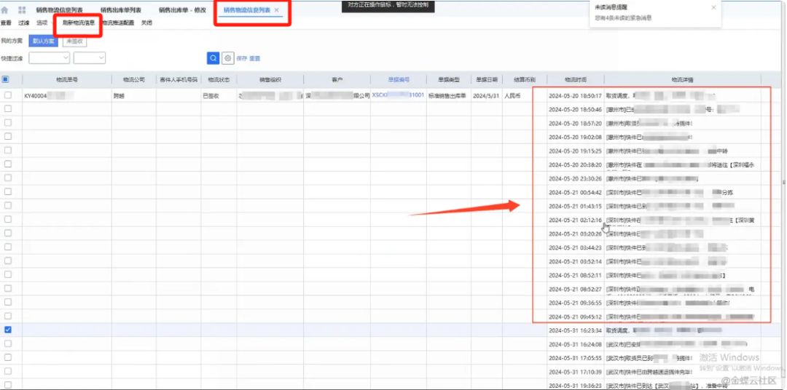Click 刷新物流信息 button
This screenshot has width=787, height=390.
[x=79, y=23]
